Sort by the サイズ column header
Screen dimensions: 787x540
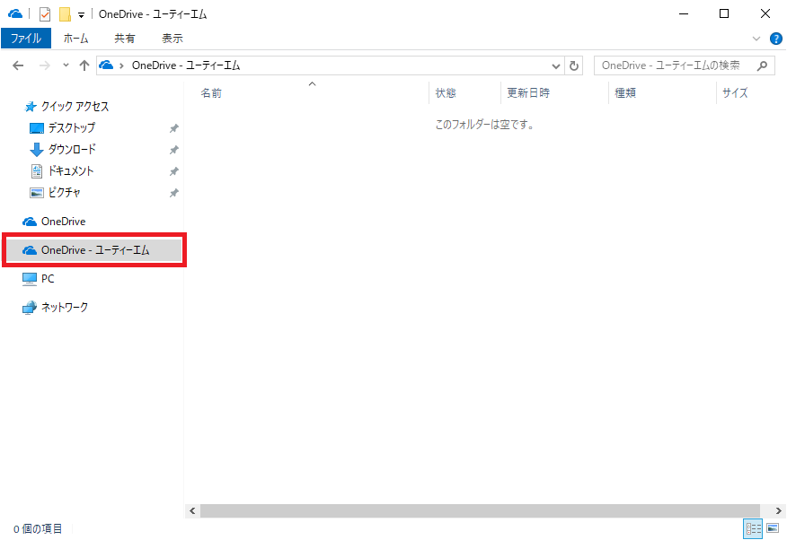click(x=735, y=93)
